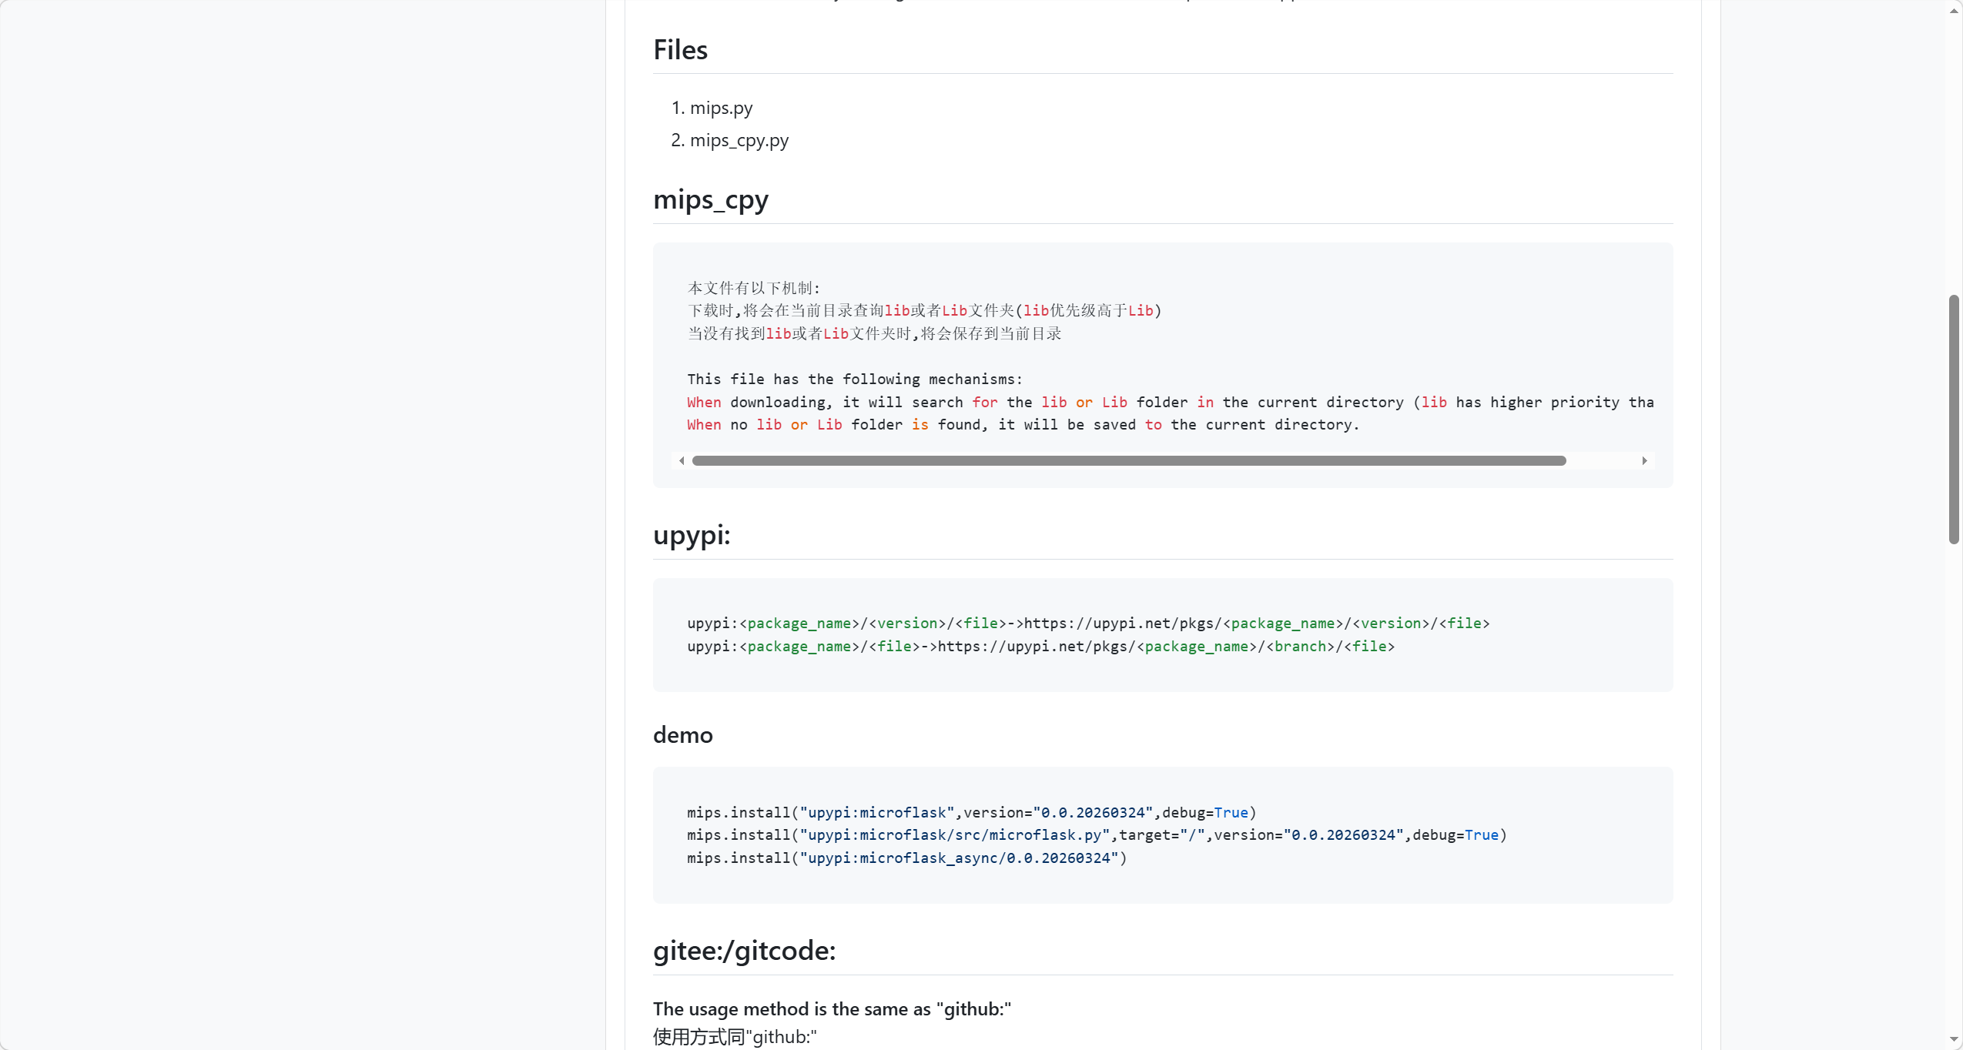The height and width of the screenshot is (1050, 1963).
Task: Click the demo subheading
Action: (x=682, y=735)
